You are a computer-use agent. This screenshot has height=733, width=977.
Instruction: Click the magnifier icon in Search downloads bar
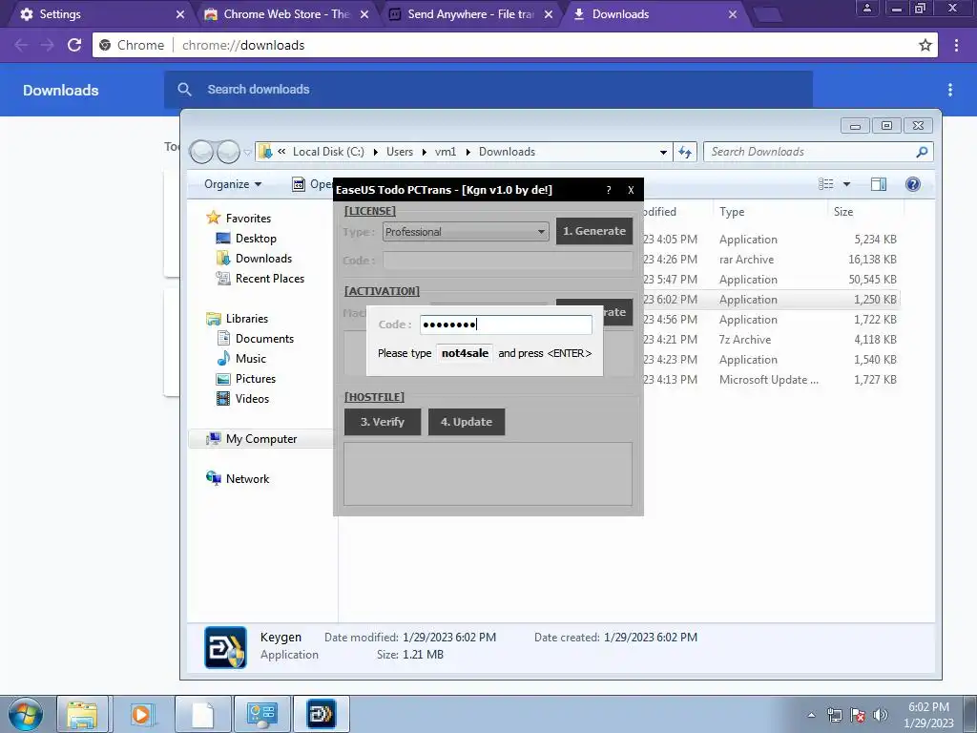tap(184, 89)
